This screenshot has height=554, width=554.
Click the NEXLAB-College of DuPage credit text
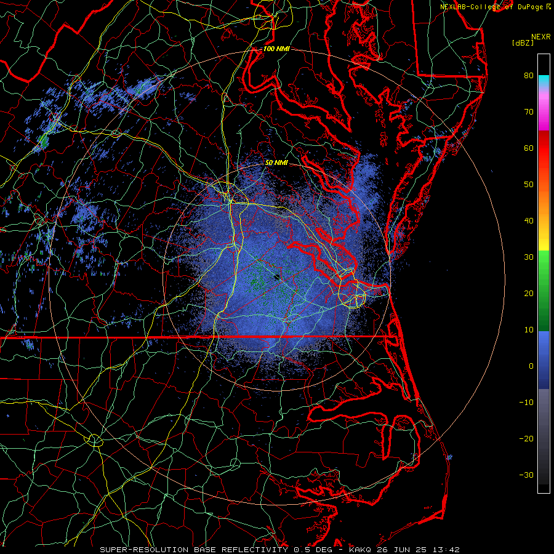click(492, 7)
